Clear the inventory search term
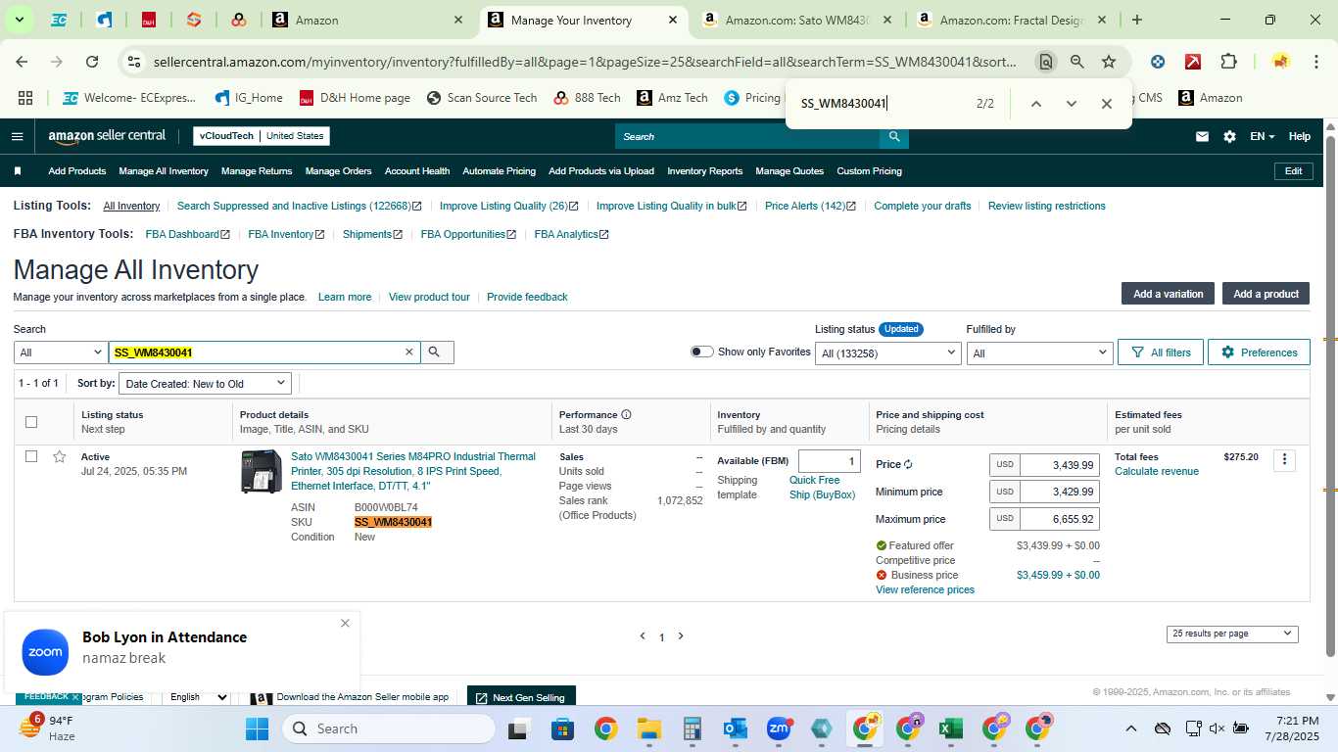This screenshot has height=752, width=1338. (409, 352)
